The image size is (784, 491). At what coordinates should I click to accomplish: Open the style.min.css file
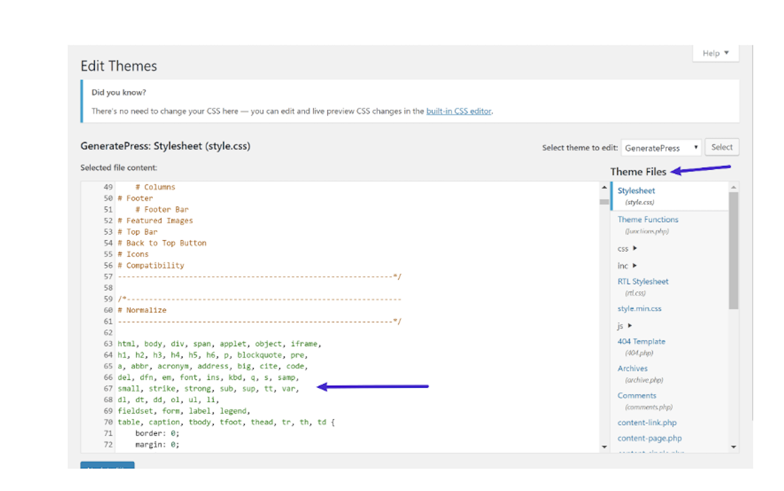pos(639,308)
